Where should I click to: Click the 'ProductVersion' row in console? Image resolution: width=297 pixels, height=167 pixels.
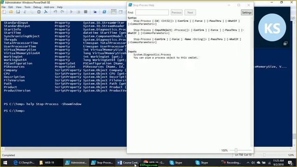click(65, 90)
